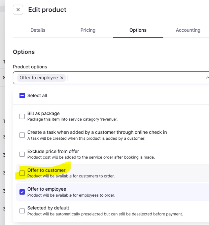
Task: Click the Select all label text
Action: point(37,95)
